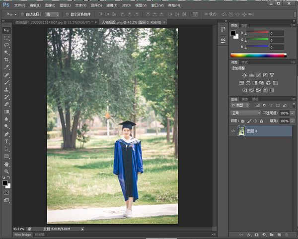Hide 图层 0 using eye icon
The height and width of the screenshot is (239, 298).
point(233,131)
